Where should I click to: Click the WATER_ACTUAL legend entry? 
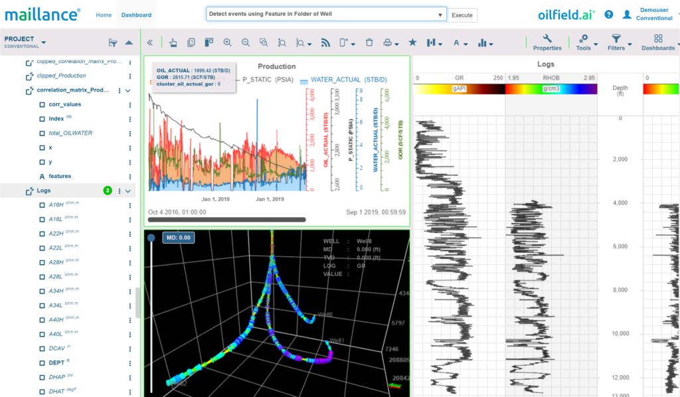[343, 80]
